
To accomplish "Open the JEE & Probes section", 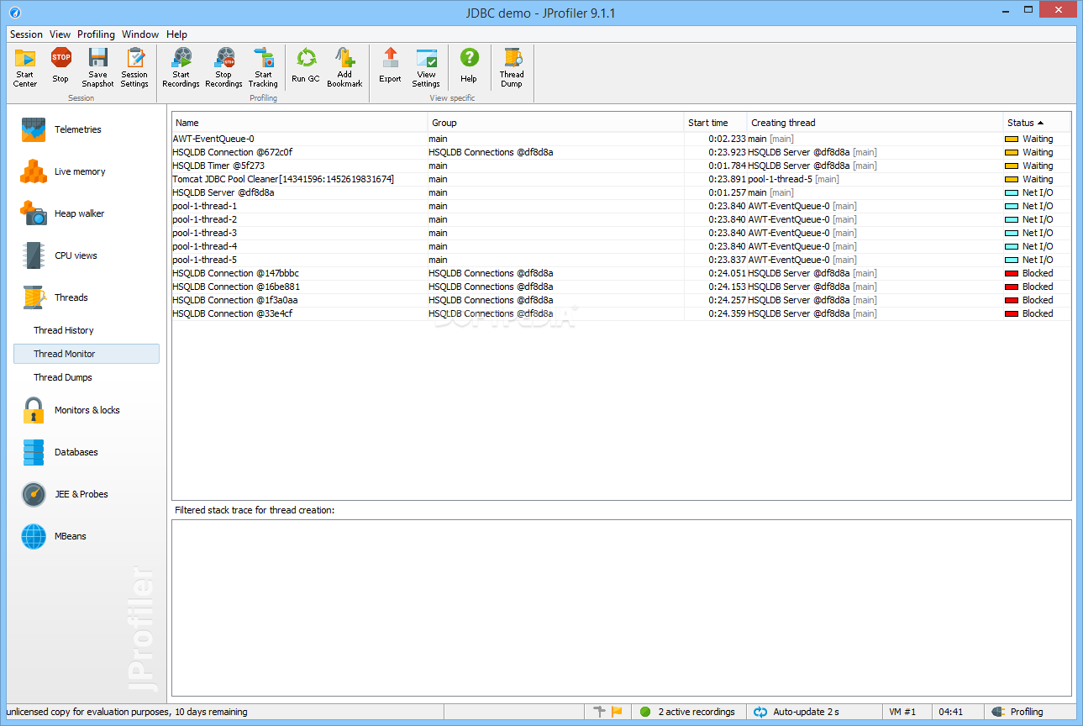I will (65, 494).
